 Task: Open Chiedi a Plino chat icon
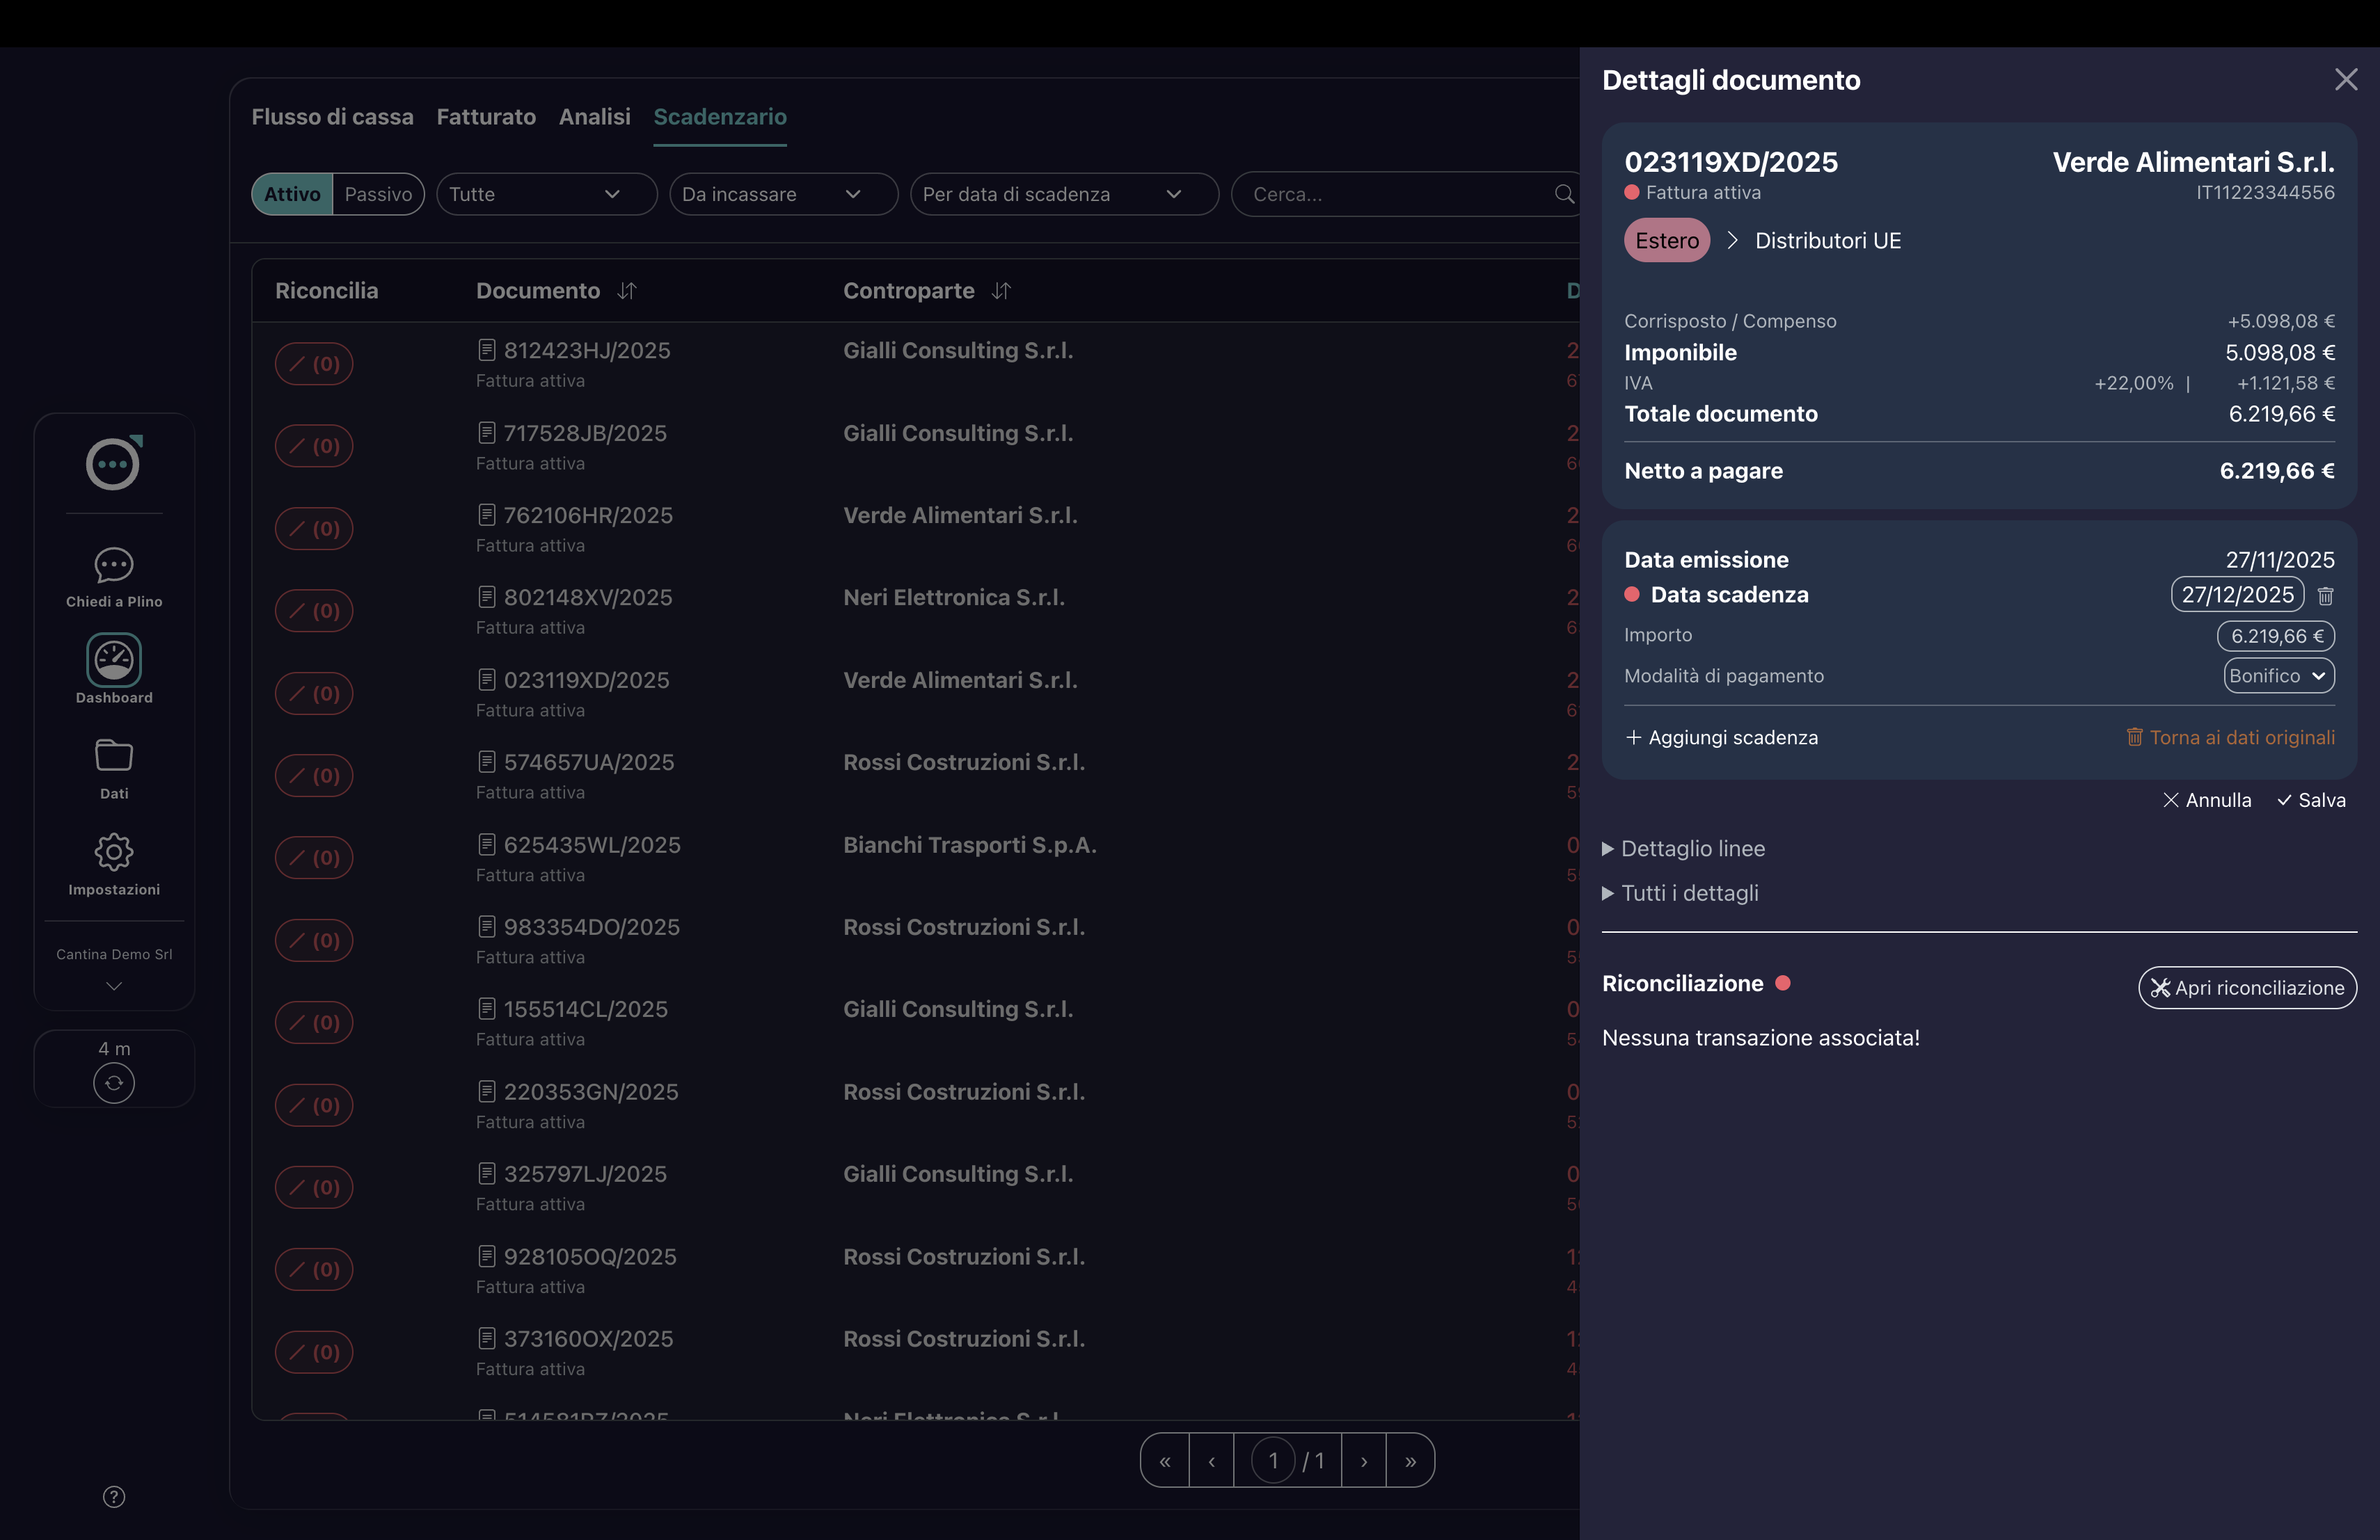pyautogui.click(x=114, y=566)
